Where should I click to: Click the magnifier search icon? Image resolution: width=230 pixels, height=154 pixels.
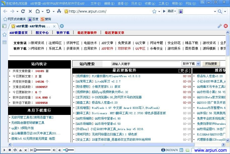[x=220, y=11]
